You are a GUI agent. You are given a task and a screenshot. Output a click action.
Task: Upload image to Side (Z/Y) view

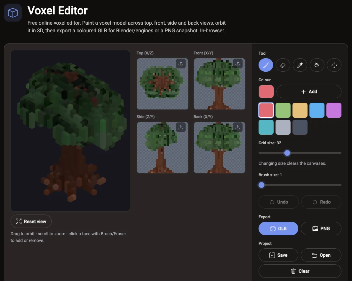click(x=181, y=127)
